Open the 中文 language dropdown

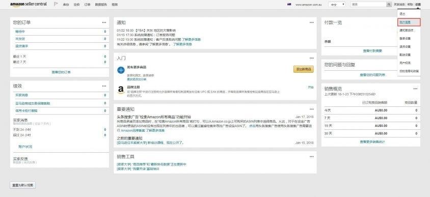(337, 5)
